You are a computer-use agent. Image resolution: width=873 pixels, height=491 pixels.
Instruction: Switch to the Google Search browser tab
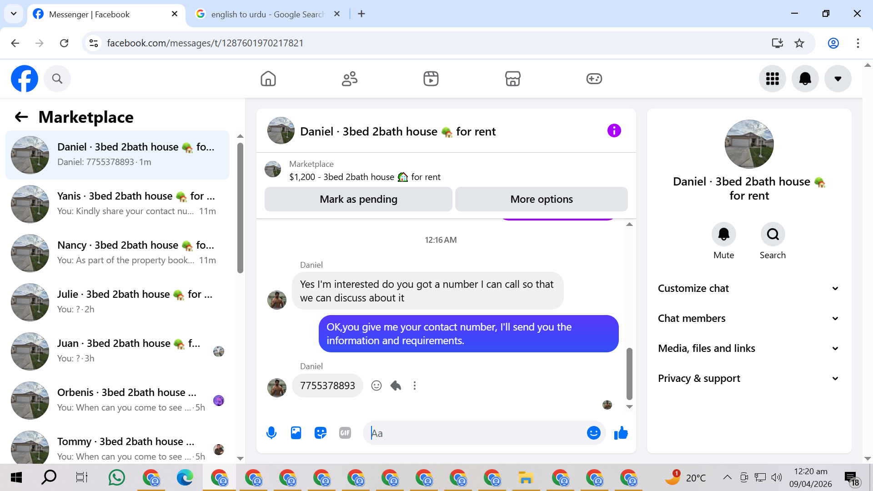coord(267,14)
